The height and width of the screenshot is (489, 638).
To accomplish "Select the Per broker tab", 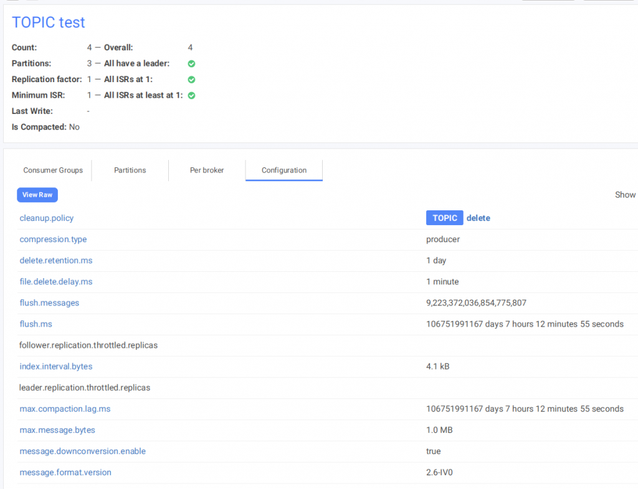I will point(207,170).
